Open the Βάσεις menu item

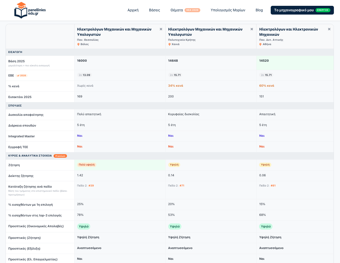click(154, 10)
